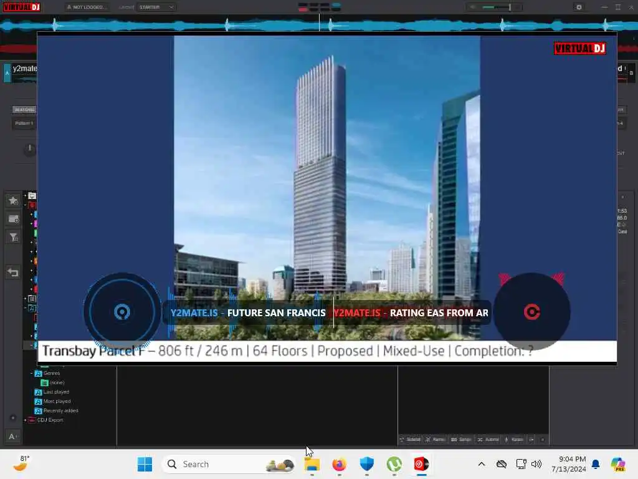Click the favorites star icon in browser sidebar
Screen dimensions: 638x479
tap(14, 200)
